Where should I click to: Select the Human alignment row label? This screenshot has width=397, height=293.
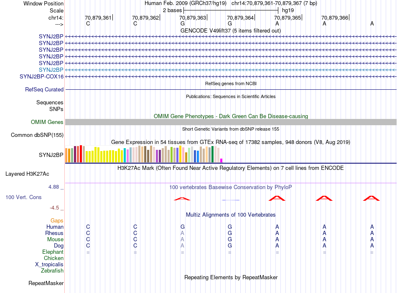(55, 227)
